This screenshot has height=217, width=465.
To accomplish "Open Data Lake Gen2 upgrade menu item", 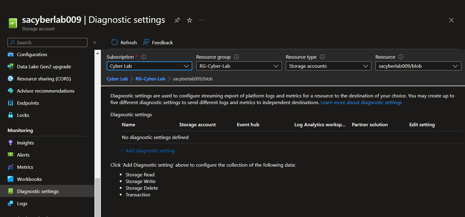I will (44, 67).
